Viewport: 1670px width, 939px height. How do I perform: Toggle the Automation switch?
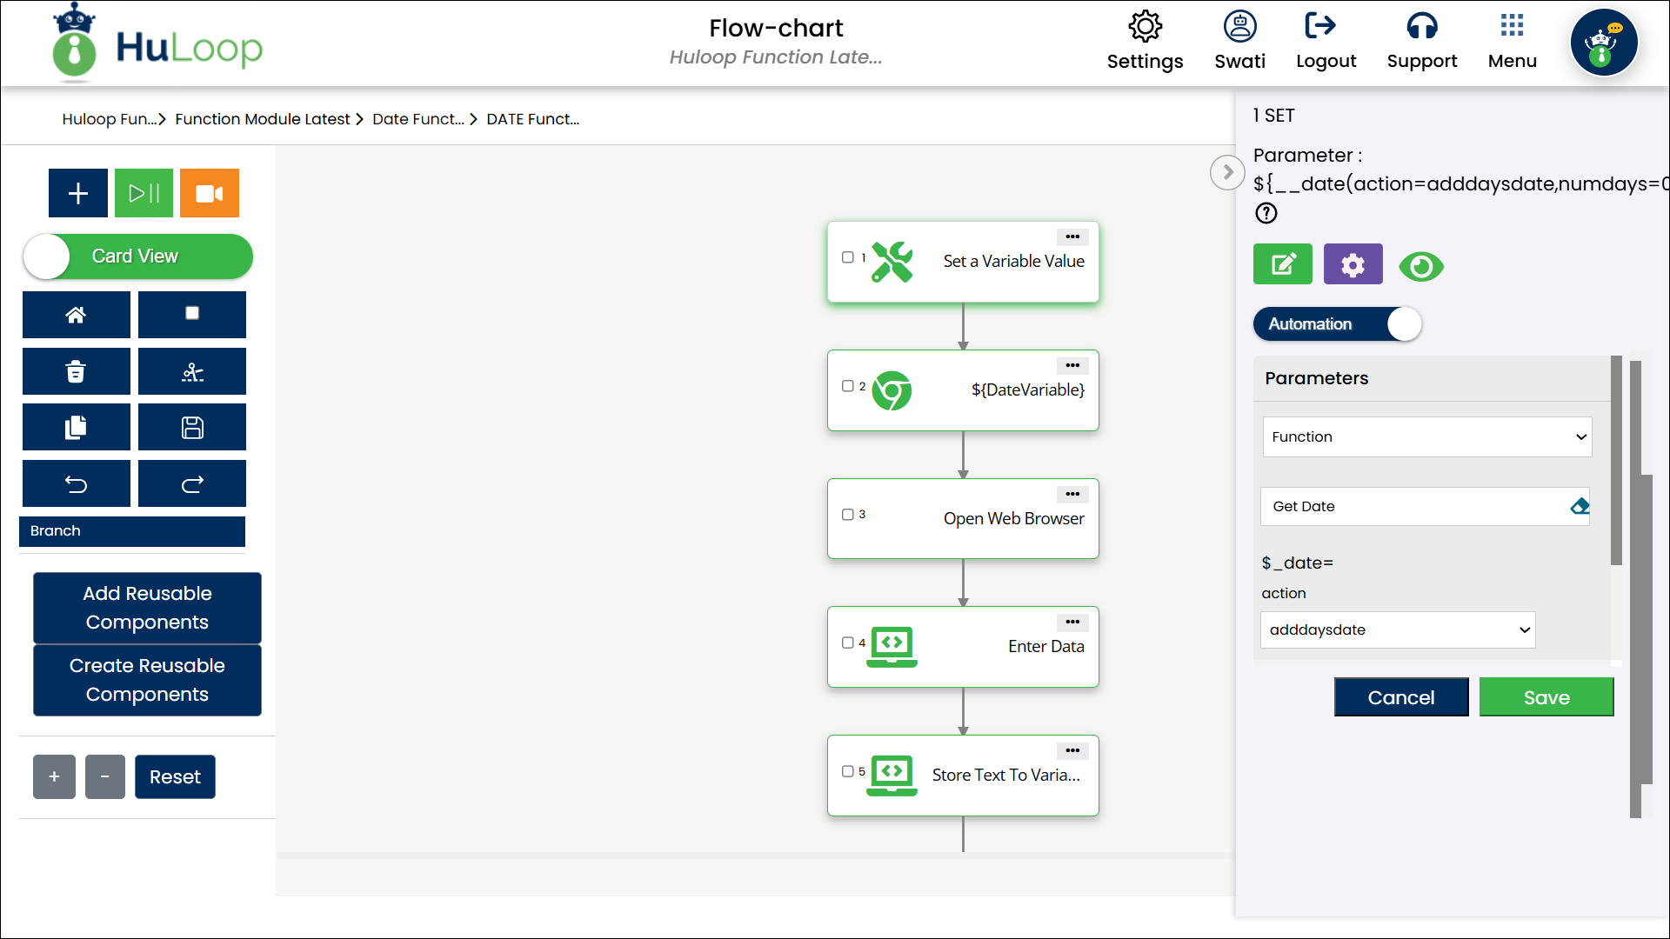tap(1337, 324)
